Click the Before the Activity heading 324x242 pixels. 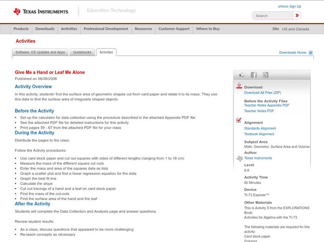click(34, 111)
